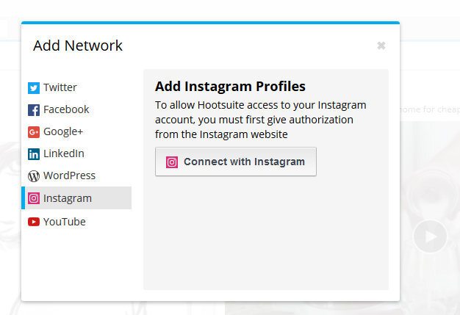The height and width of the screenshot is (315, 460).
Task: Click the Google+ logo icon
Action: (x=34, y=132)
